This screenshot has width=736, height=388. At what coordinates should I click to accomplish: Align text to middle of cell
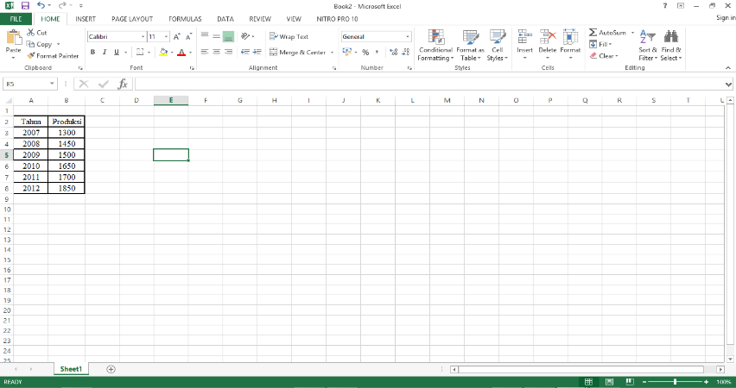[x=216, y=36]
